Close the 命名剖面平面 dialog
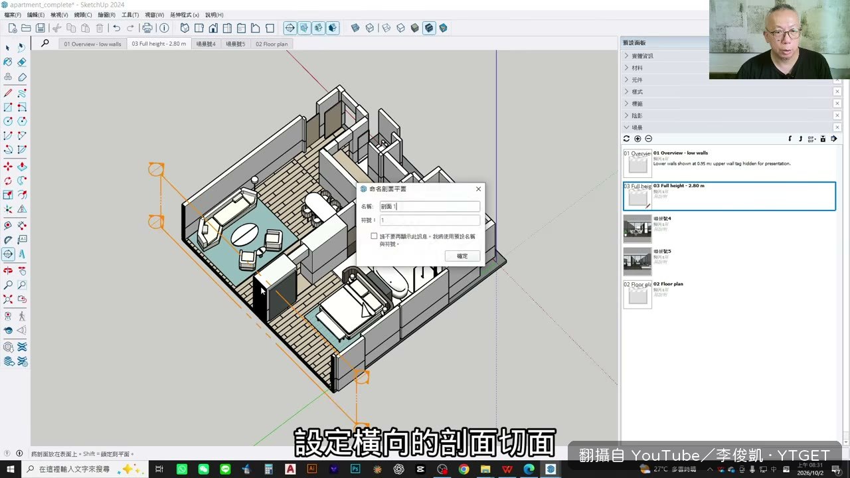This screenshot has height=478, width=850. pyautogui.click(x=478, y=189)
